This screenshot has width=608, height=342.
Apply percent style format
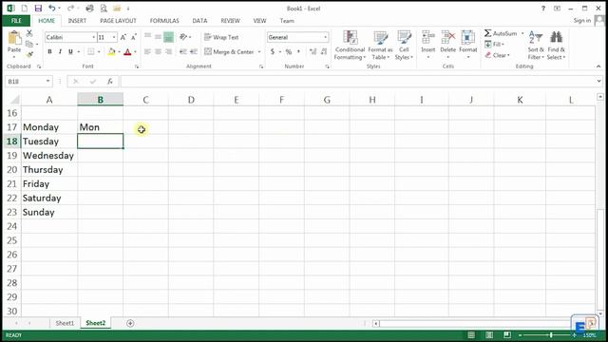click(x=289, y=51)
